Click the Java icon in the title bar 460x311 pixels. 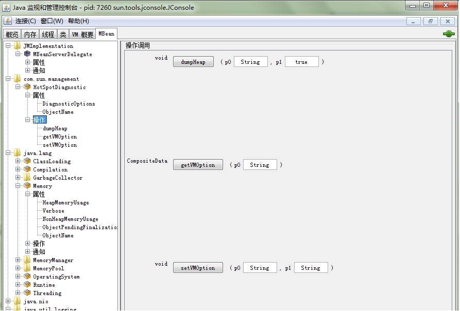(x=6, y=8)
